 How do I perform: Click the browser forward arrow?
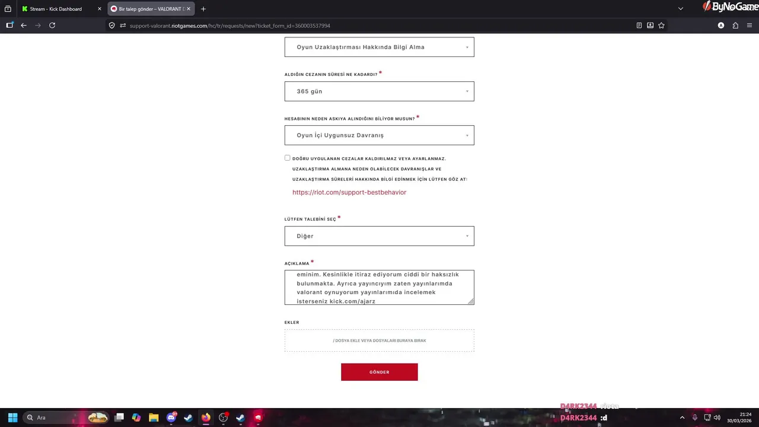point(38,26)
